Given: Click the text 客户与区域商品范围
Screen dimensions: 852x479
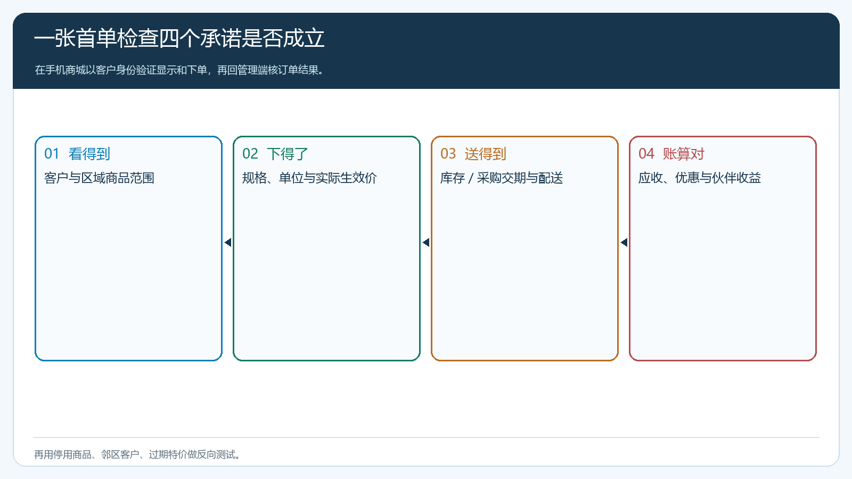Looking at the screenshot, I should point(100,178).
